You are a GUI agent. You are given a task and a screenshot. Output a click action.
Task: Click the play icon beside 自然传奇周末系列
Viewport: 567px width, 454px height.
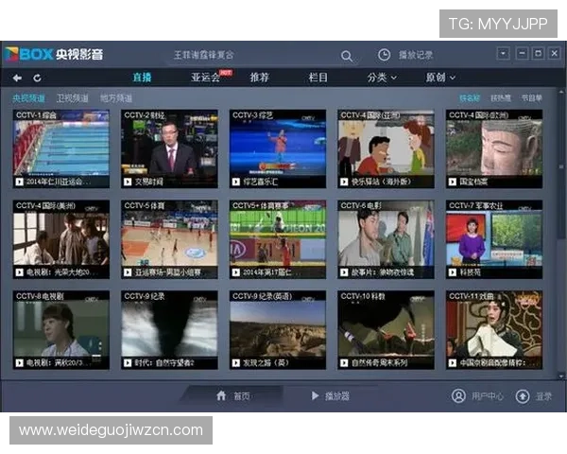(x=344, y=363)
